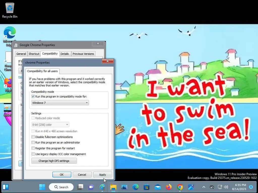Switch to the General tab

(x=21, y=54)
